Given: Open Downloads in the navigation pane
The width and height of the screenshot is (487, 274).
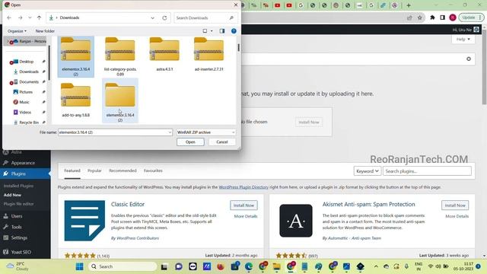Looking at the screenshot, I should pyautogui.click(x=29, y=72).
